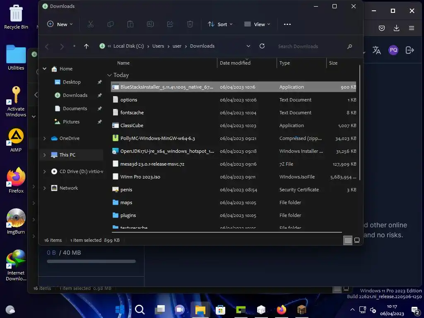Sort by Name column header
Viewport: 424px width, 318px height.
tap(123, 63)
